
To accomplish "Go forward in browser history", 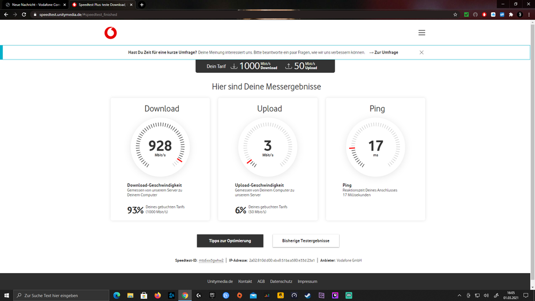I will click(x=14, y=14).
